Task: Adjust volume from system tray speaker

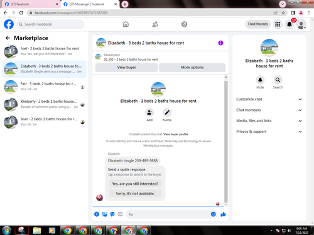Action: (x=290, y=231)
